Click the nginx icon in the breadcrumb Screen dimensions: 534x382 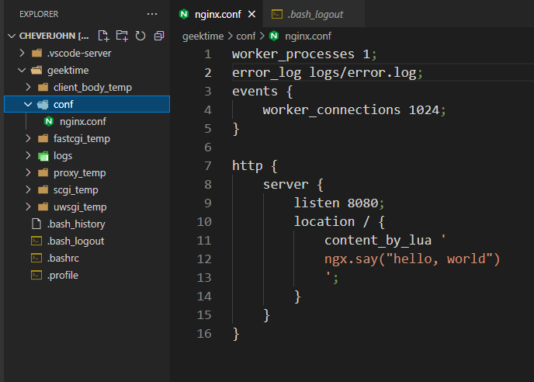[274, 36]
